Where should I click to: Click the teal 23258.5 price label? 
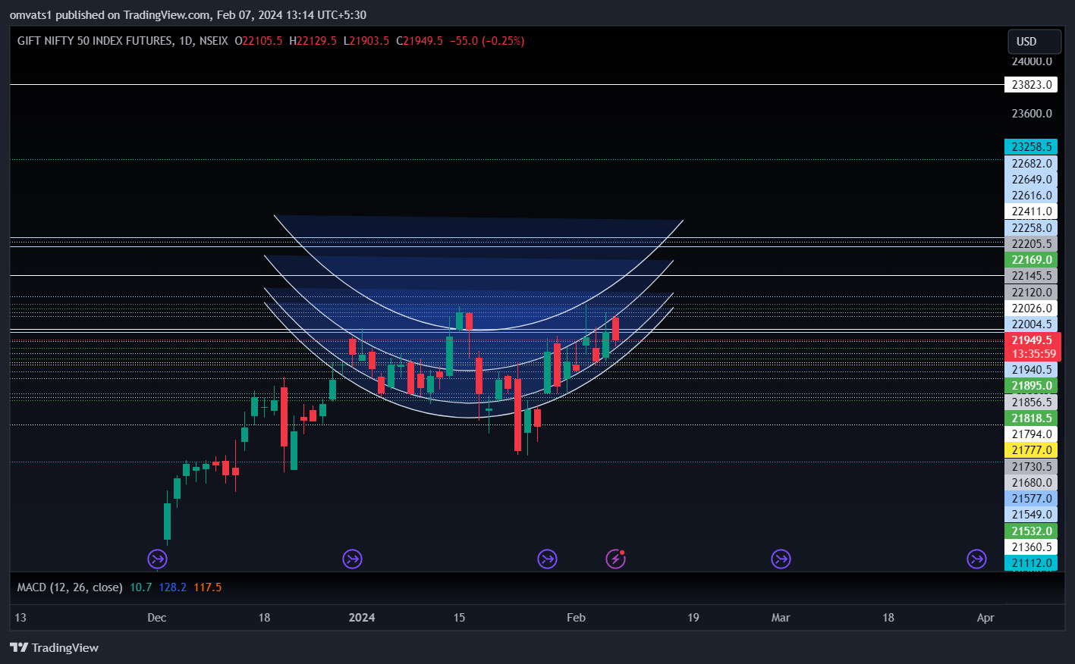(x=1031, y=147)
